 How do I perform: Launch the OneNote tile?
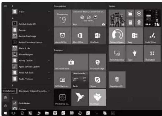[x=97, y=36]
